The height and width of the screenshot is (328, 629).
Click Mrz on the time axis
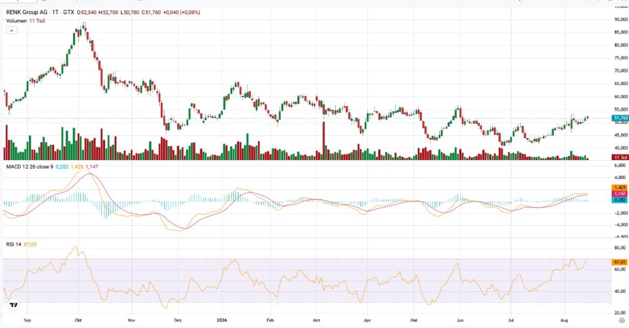[x=316, y=321]
